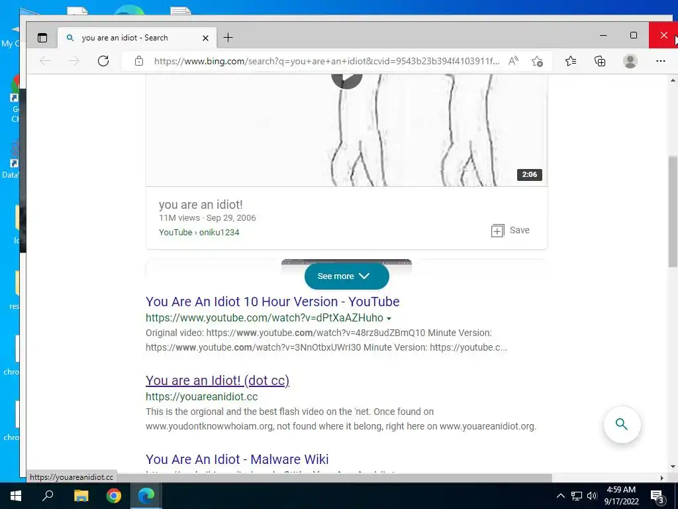Click the horizontal scrollbar thumb

[334, 478]
